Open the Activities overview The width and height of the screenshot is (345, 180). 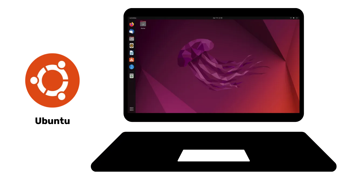(x=133, y=18)
